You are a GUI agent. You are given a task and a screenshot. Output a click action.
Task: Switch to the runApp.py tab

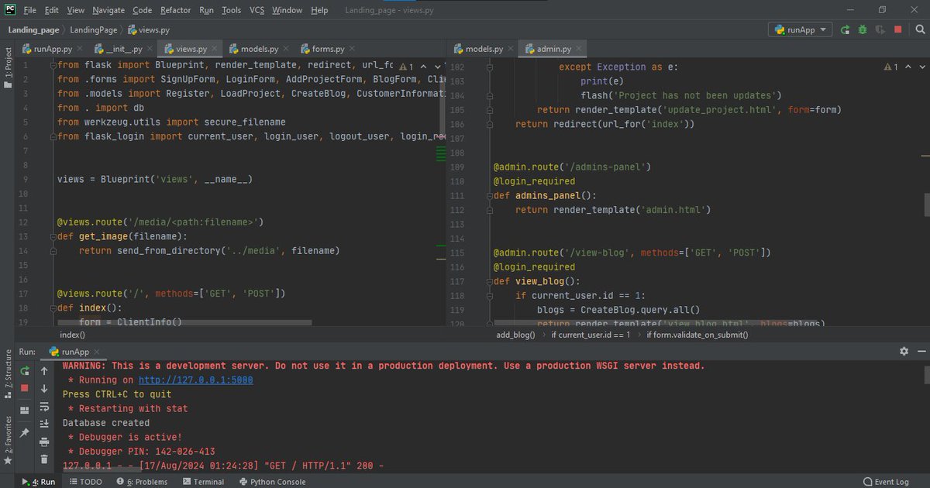(x=51, y=49)
